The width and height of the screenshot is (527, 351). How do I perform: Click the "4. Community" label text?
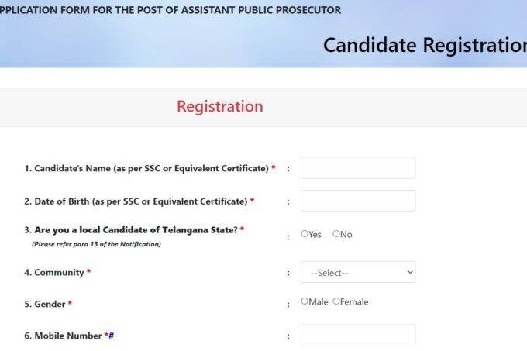coord(54,273)
